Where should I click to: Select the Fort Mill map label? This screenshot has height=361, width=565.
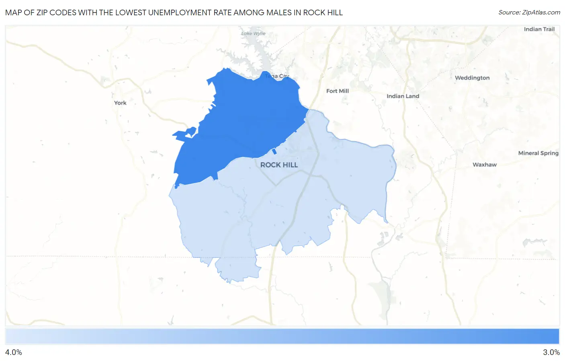(338, 91)
